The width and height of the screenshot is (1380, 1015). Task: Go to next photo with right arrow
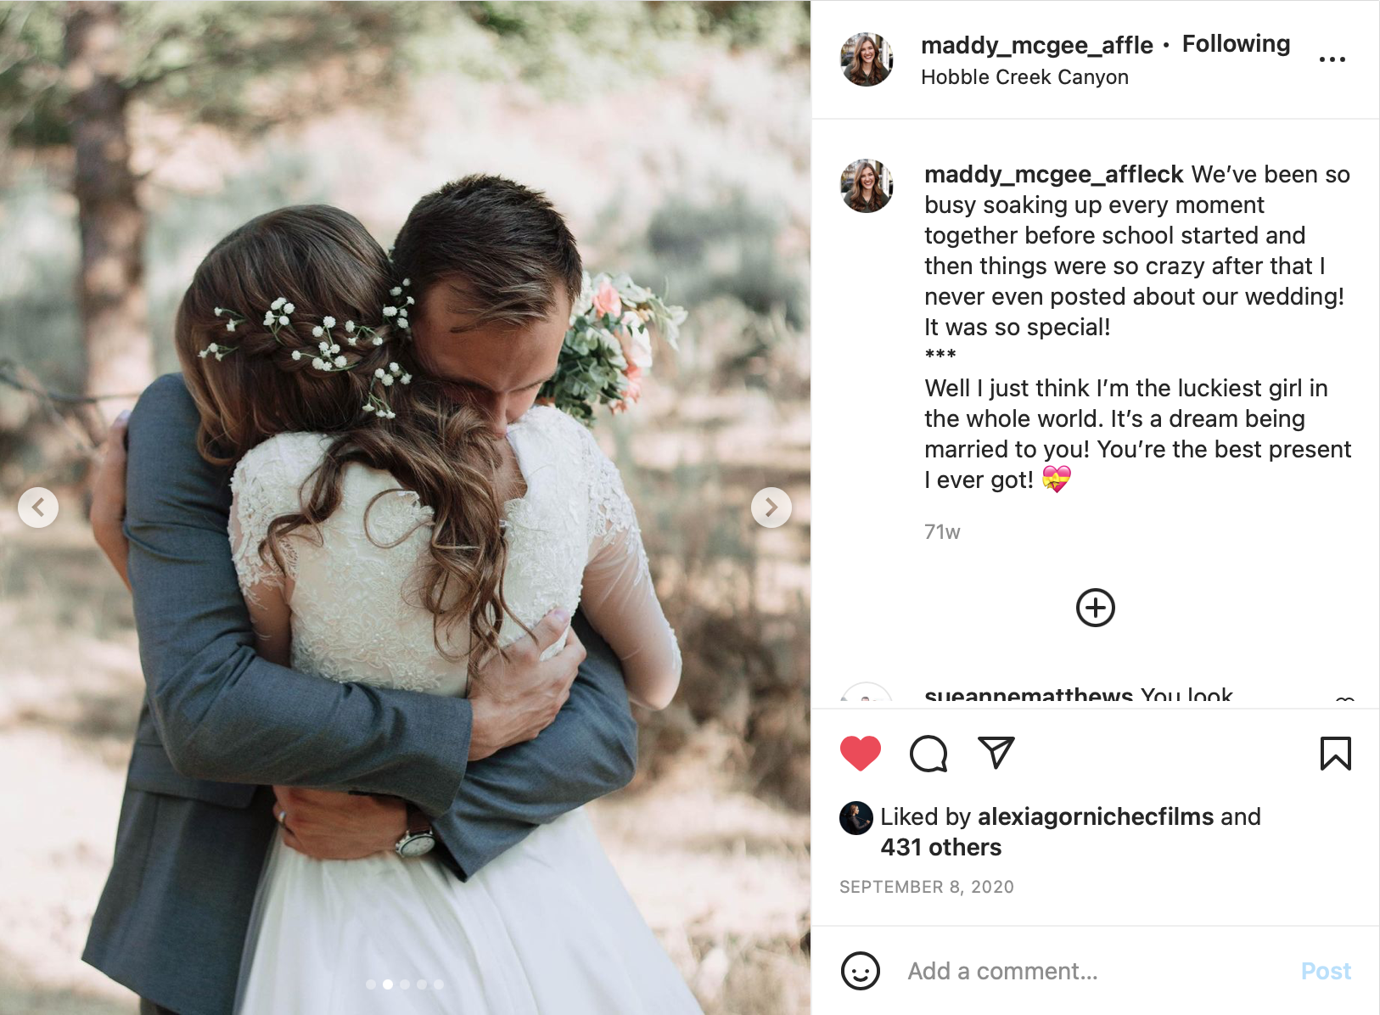771,507
